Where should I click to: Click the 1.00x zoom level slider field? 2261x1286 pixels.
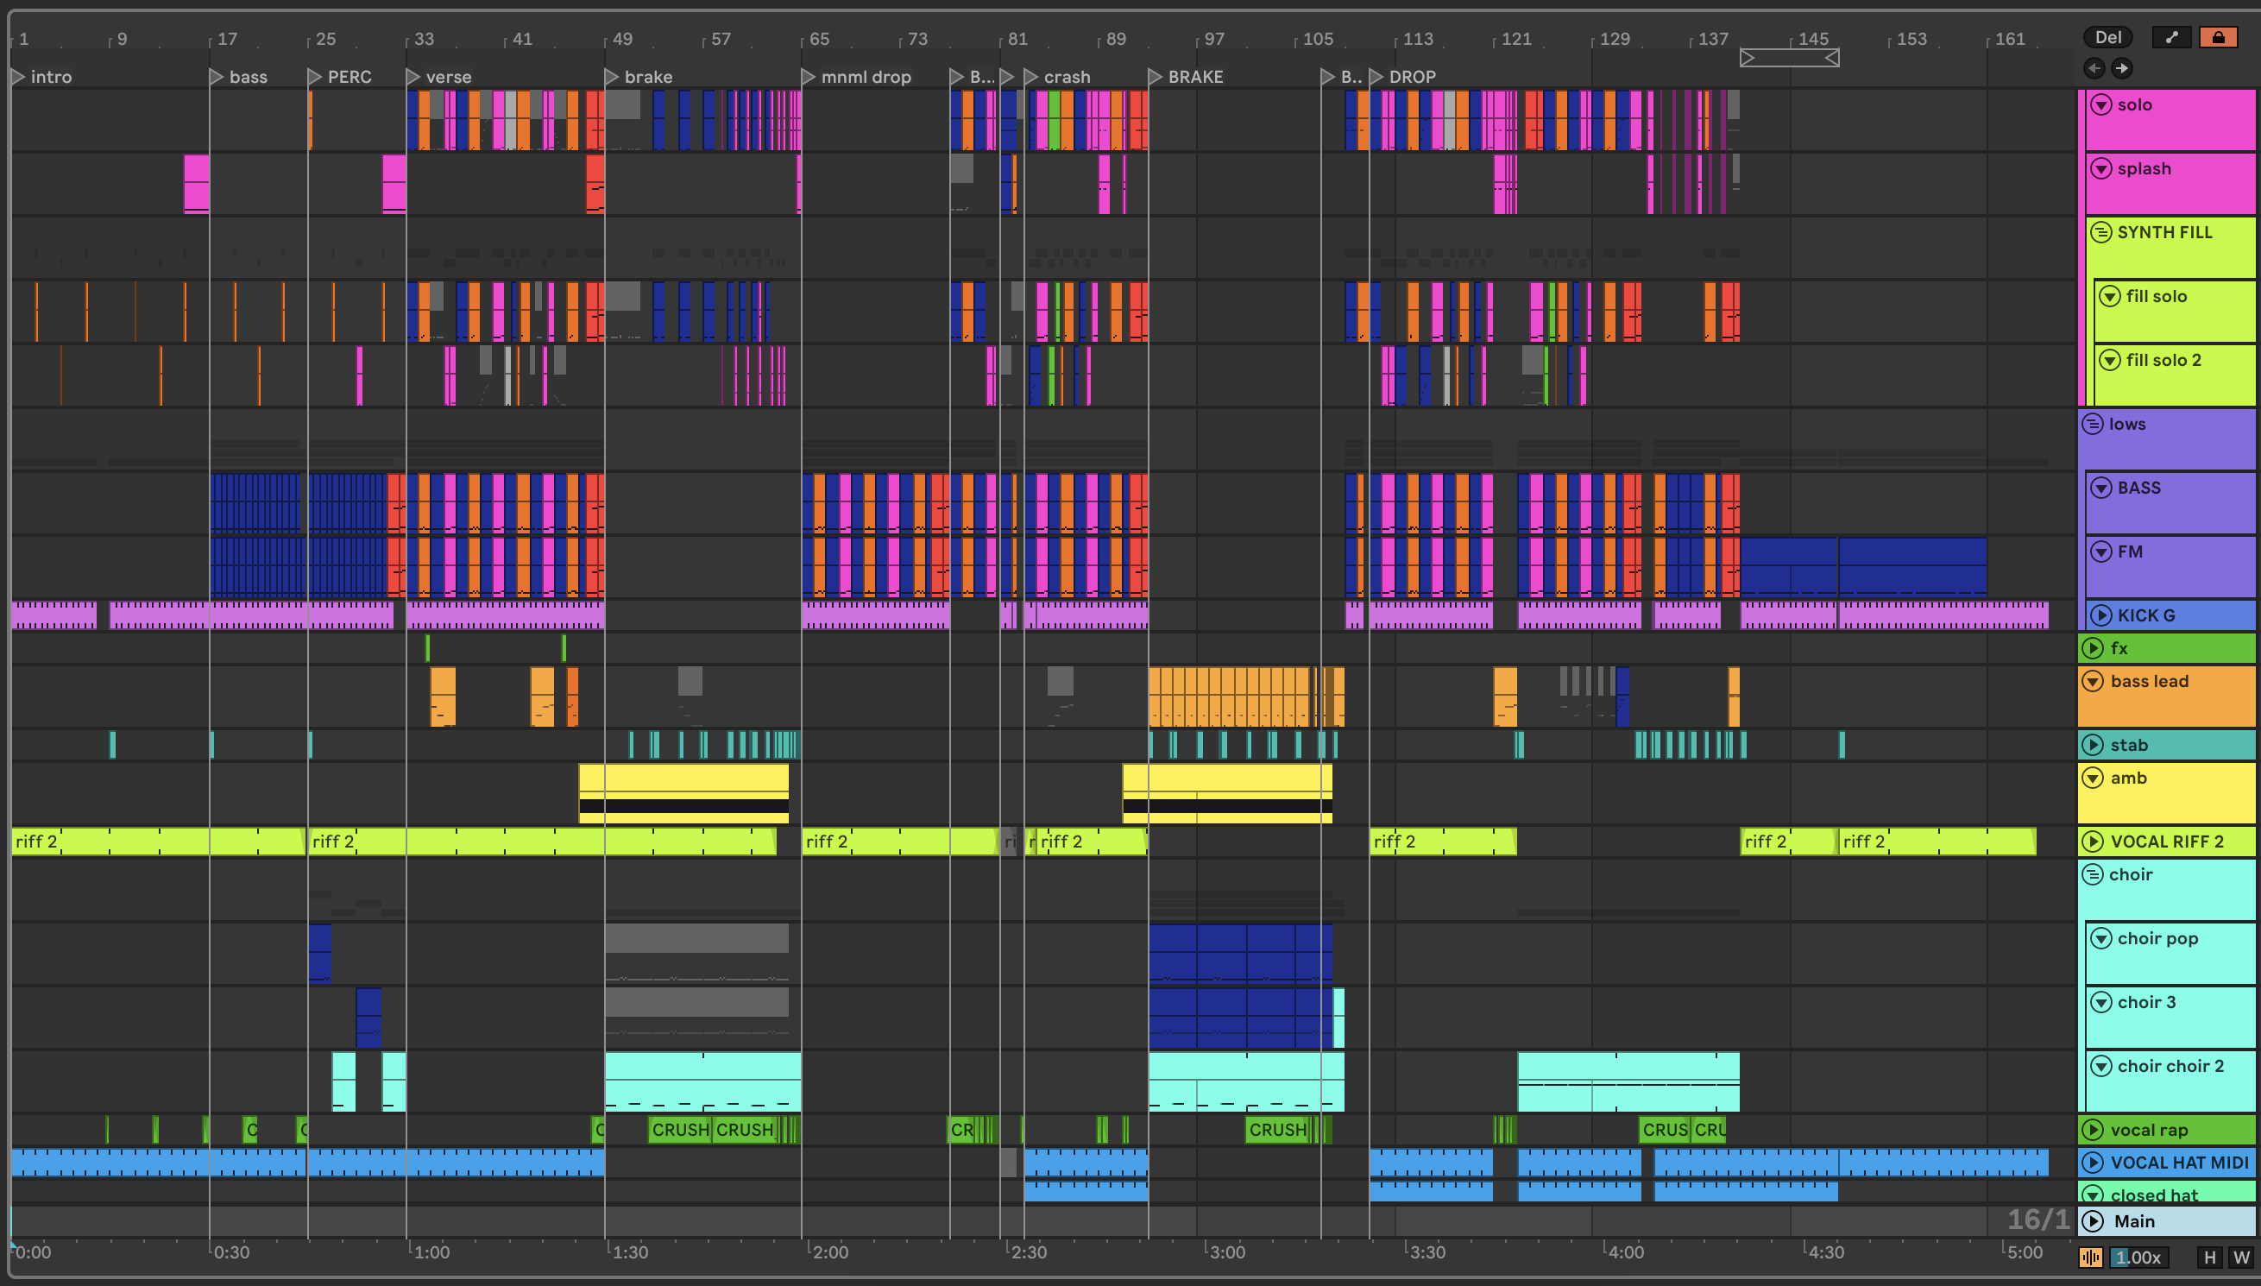click(x=2138, y=1257)
